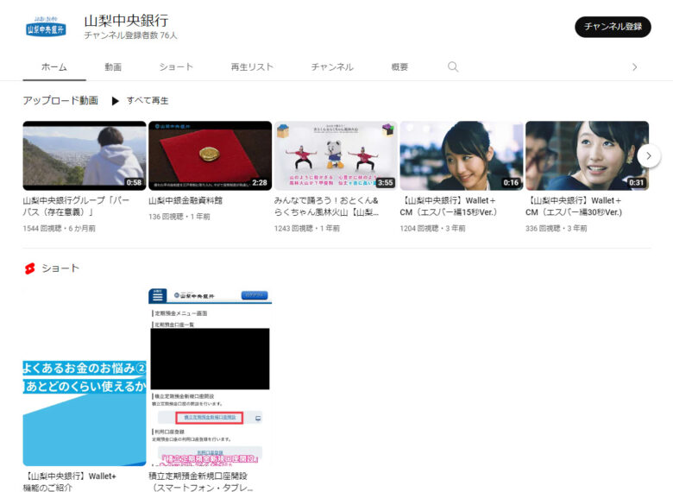Open the Wallet+ CM thumbnail 0:31
Screen dimensions: 673x492
coord(588,155)
